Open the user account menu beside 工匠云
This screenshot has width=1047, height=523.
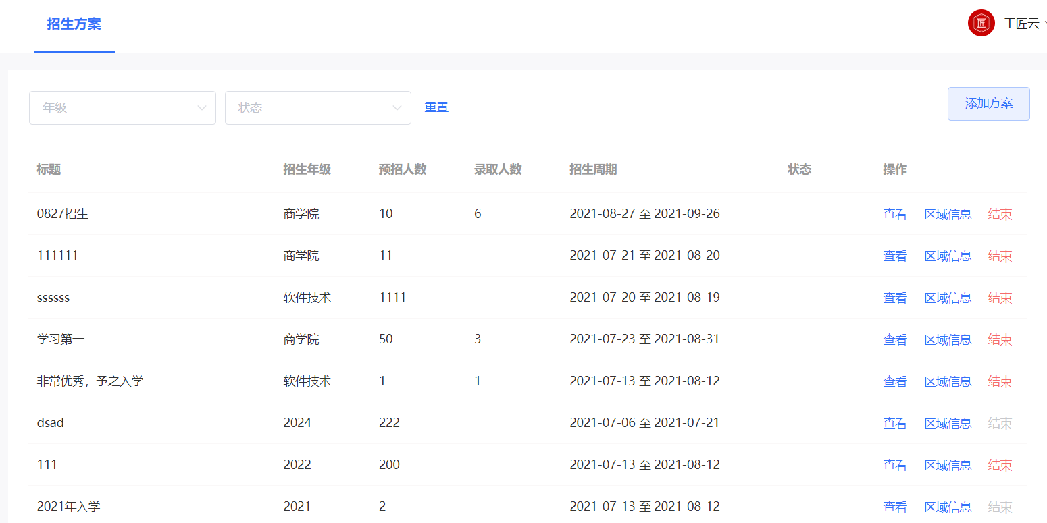1021,24
